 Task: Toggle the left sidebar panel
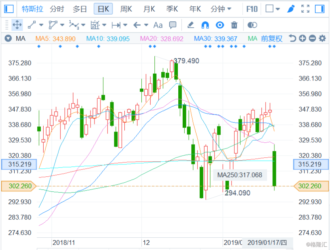(8, 9)
